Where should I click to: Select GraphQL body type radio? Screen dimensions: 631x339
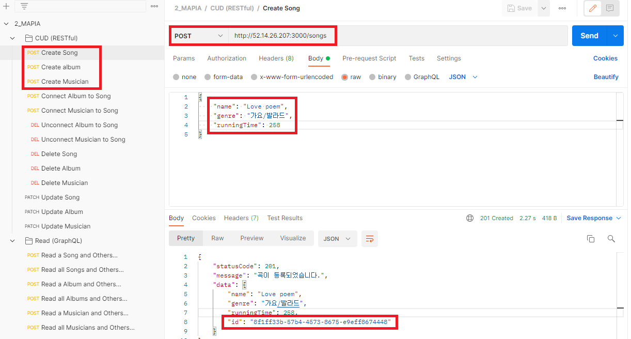(408, 77)
